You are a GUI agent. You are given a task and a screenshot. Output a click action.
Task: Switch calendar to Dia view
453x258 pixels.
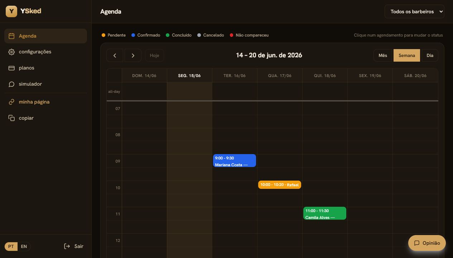click(430, 56)
